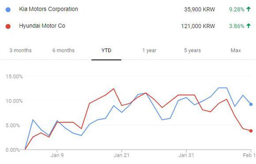256x164 pixels.
Task: Select the YTD tab
Action: click(x=106, y=50)
